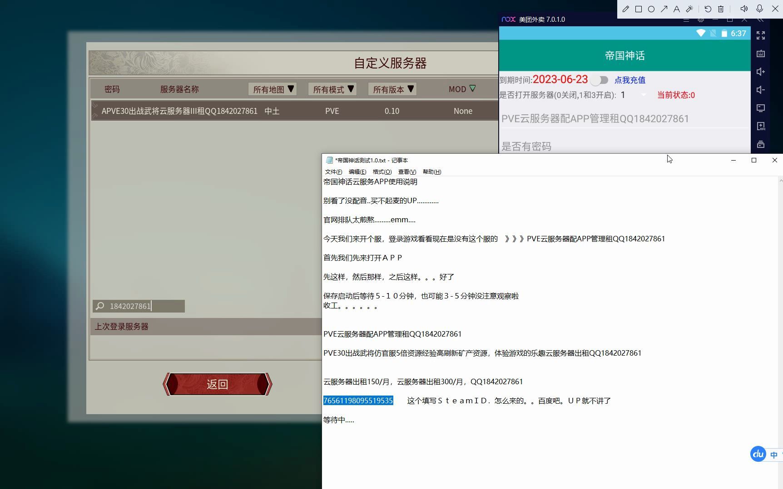Select the text annotation tool
Viewport: 783px width, 489px height.
tap(676, 9)
